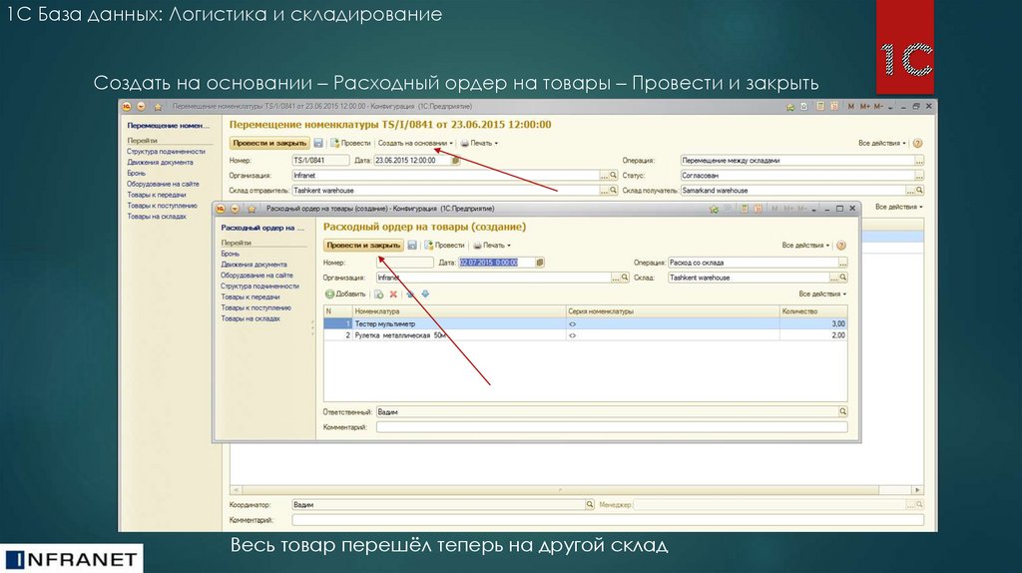
Task: Click magnifier beside Склад Tashkent warehouse field
Action: [x=842, y=278]
